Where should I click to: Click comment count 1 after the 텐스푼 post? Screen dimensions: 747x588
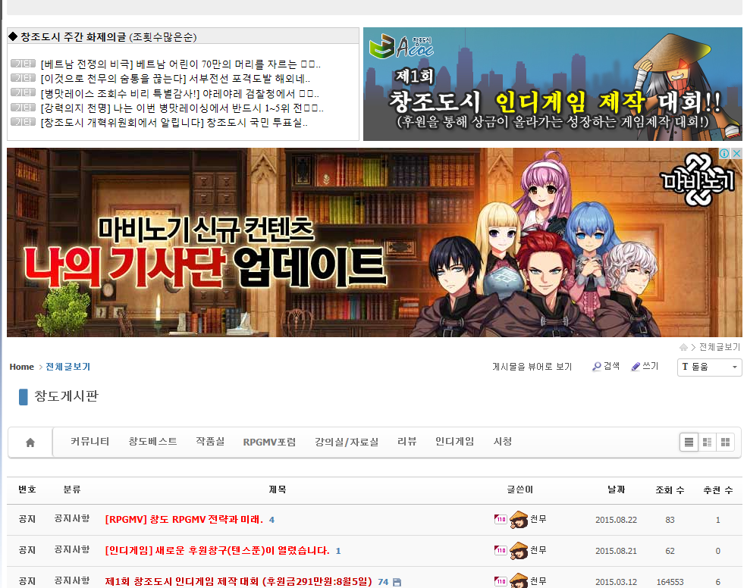tap(338, 551)
